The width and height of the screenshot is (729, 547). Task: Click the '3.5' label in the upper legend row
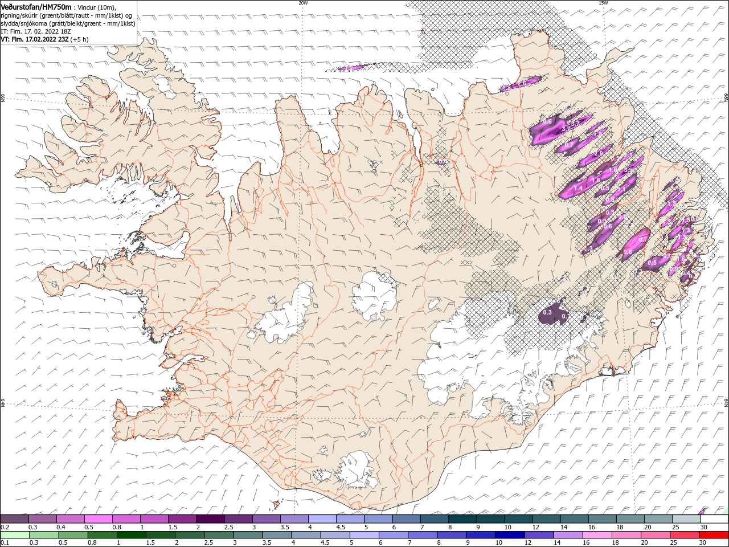285,527
